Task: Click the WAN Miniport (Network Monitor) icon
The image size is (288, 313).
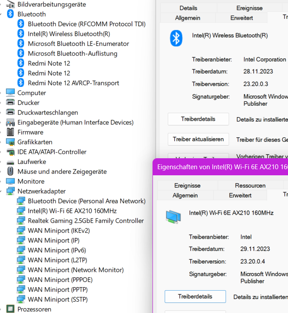Action: (x=21, y=270)
